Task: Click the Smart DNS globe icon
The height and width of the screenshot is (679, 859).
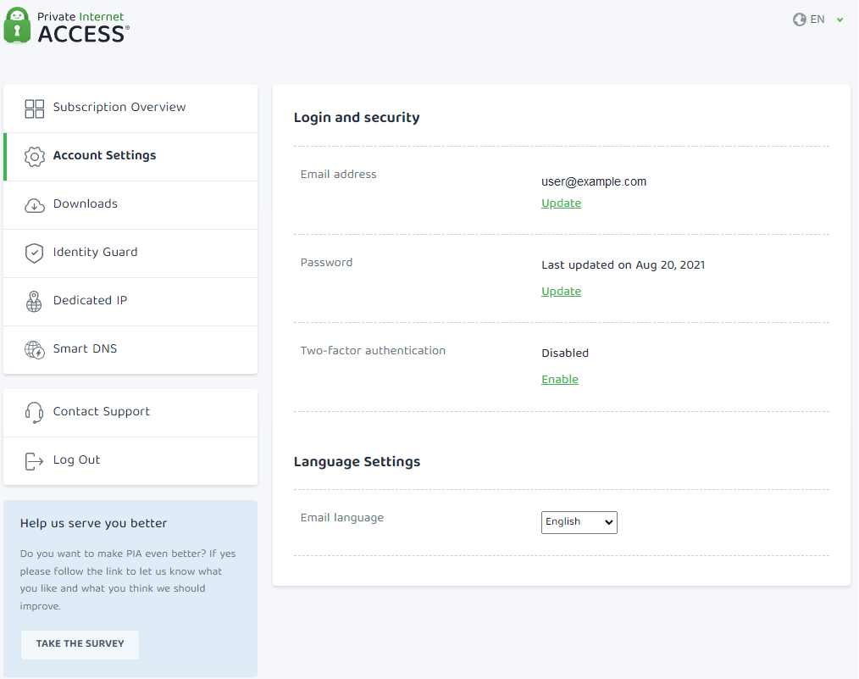Action: click(34, 350)
